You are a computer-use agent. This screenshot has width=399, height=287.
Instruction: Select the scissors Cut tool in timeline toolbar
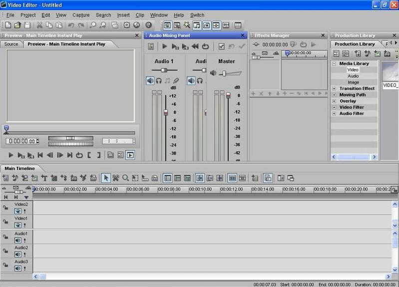coord(115,178)
